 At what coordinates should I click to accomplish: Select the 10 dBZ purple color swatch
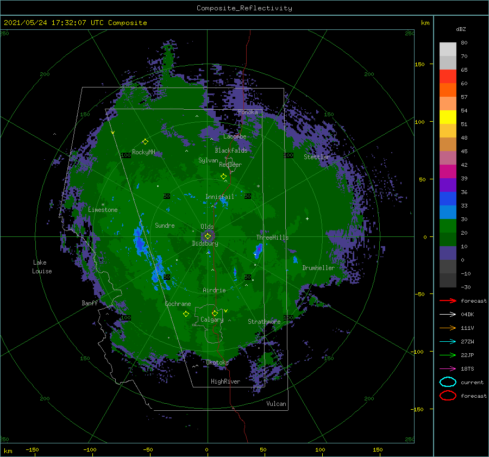[448, 253]
